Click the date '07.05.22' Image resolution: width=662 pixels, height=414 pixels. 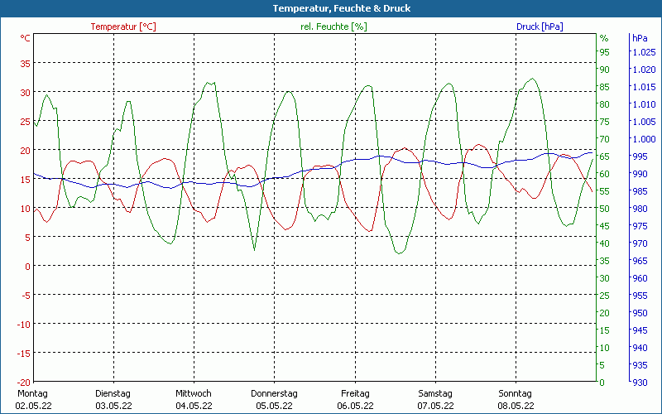point(436,406)
